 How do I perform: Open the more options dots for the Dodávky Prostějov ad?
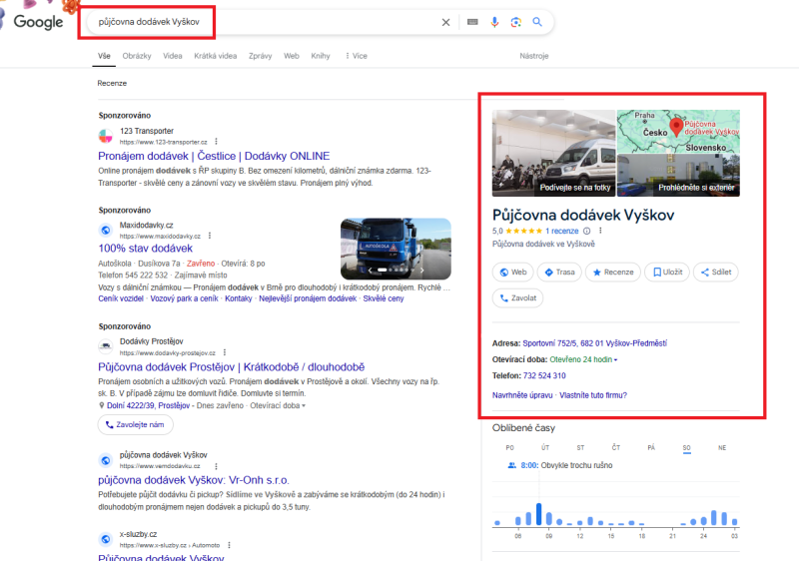pos(224,352)
